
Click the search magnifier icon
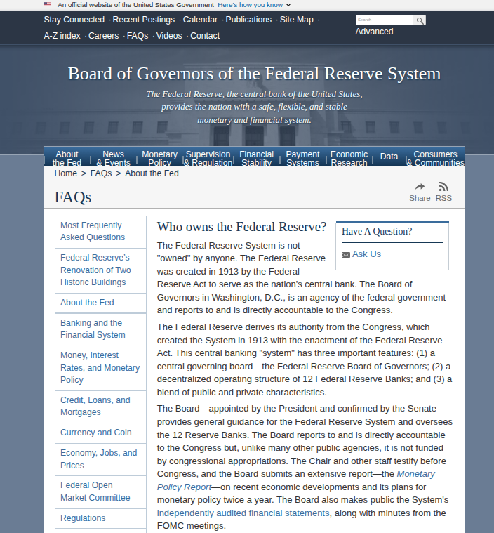420,20
